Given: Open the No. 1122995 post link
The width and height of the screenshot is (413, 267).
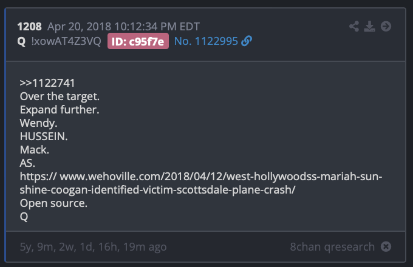Looking at the screenshot, I should [x=206, y=41].
